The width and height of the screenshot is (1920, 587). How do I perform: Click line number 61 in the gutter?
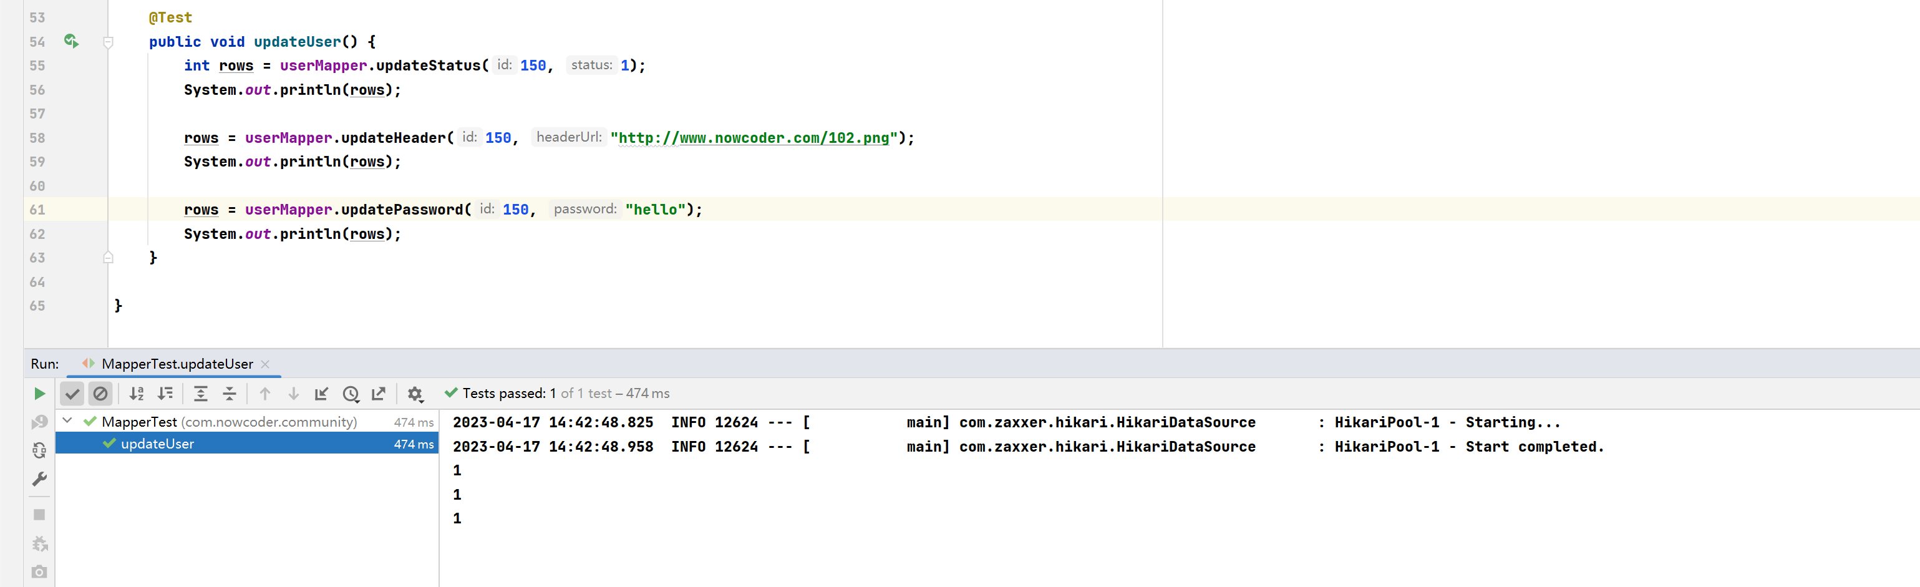[37, 210]
